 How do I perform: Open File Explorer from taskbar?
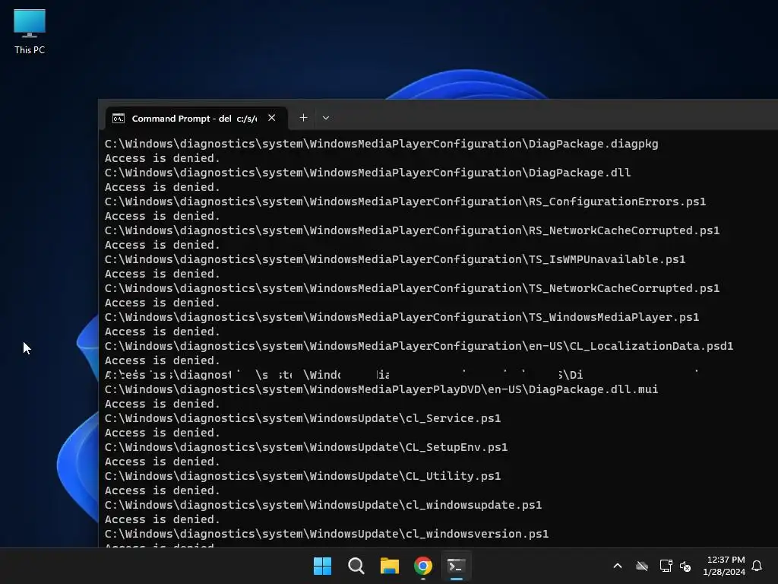(x=390, y=566)
